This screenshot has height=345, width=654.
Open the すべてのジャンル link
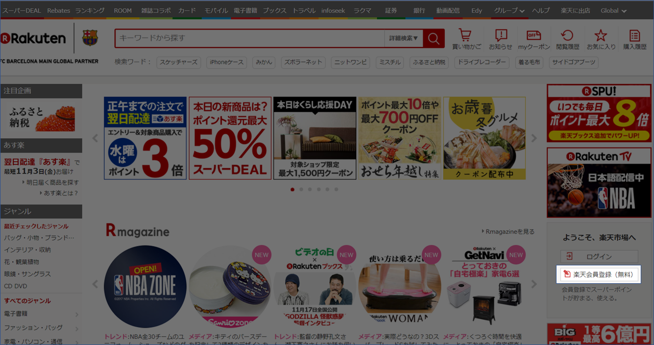click(28, 301)
